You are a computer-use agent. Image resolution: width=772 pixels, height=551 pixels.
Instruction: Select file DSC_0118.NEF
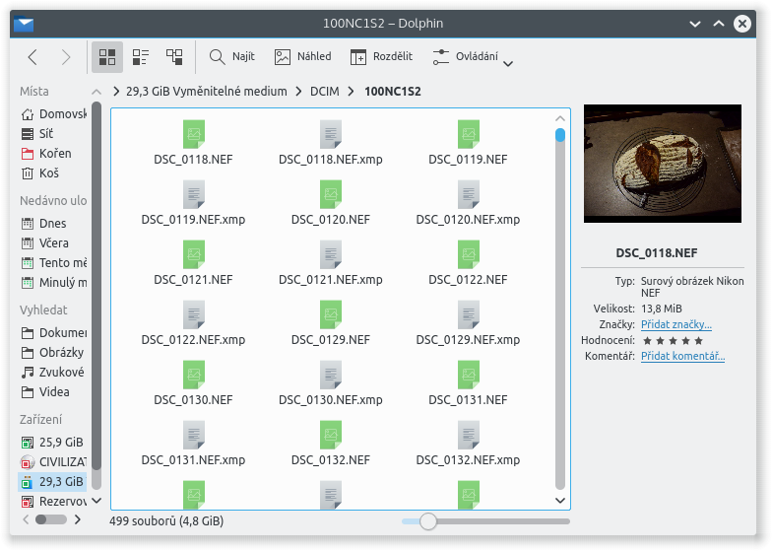tap(193, 143)
